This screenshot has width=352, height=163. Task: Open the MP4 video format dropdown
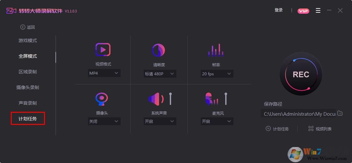104,73
